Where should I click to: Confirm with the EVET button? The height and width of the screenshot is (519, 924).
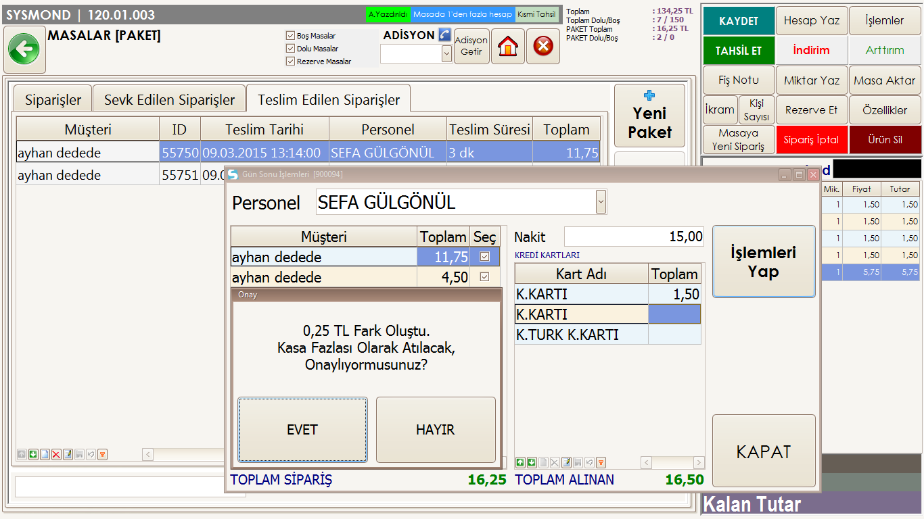[302, 429]
